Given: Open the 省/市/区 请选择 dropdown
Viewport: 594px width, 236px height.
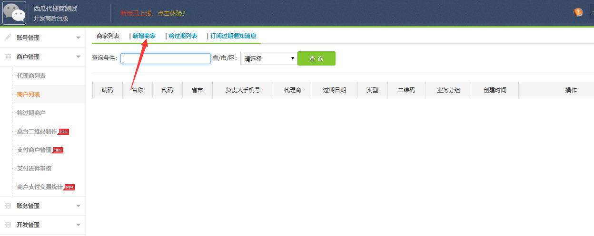Looking at the screenshot, I should [269, 59].
